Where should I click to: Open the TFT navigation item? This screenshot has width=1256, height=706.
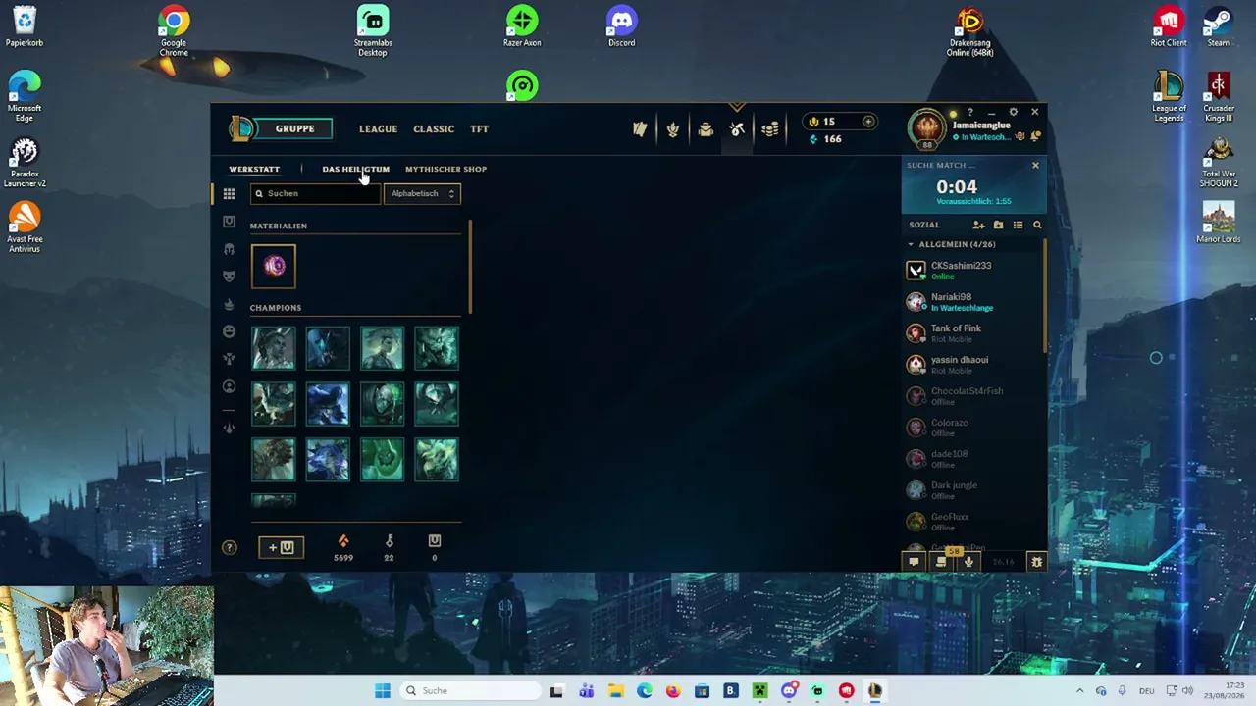pyautogui.click(x=479, y=128)
